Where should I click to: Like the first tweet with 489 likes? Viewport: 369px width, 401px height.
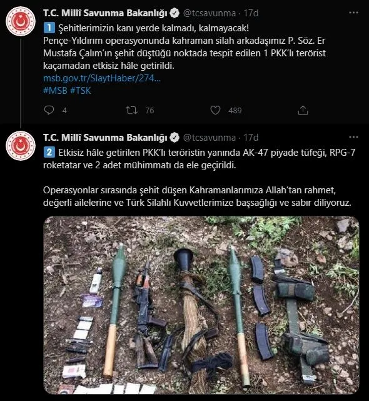[x=215, y=110]
